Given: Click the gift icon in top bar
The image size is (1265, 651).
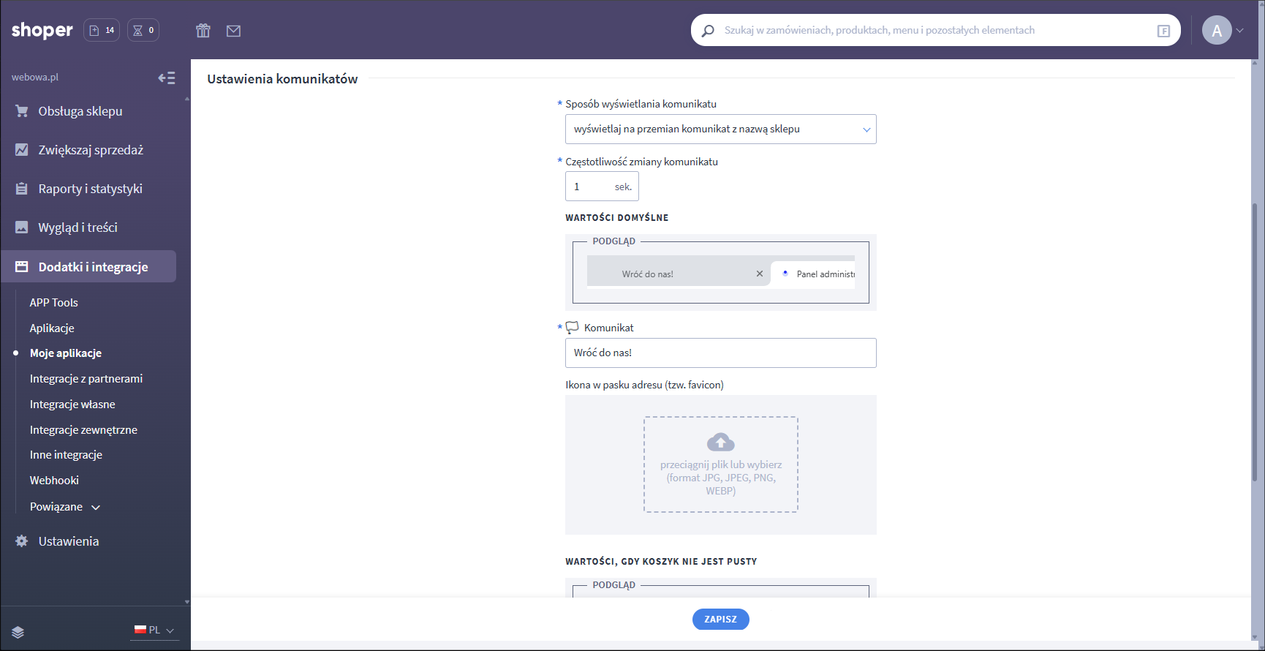Looking at the screenshot, I should (x=203, y=31).
